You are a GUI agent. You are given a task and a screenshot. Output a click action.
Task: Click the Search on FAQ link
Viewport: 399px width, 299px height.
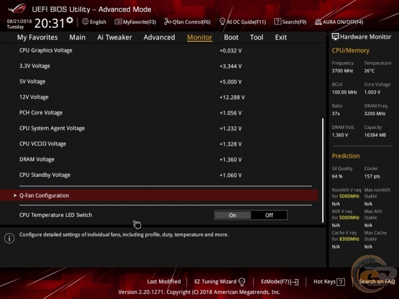377,282
